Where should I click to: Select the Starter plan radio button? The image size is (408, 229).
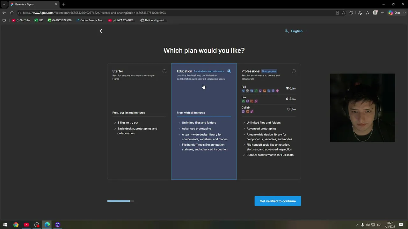[164, 71]
